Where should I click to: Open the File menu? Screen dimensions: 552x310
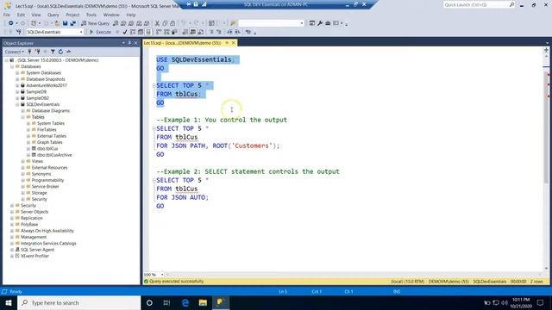click(x=7, y=15)
